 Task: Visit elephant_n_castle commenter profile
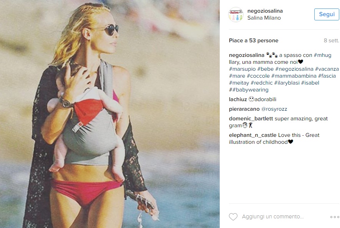point(253,135)
